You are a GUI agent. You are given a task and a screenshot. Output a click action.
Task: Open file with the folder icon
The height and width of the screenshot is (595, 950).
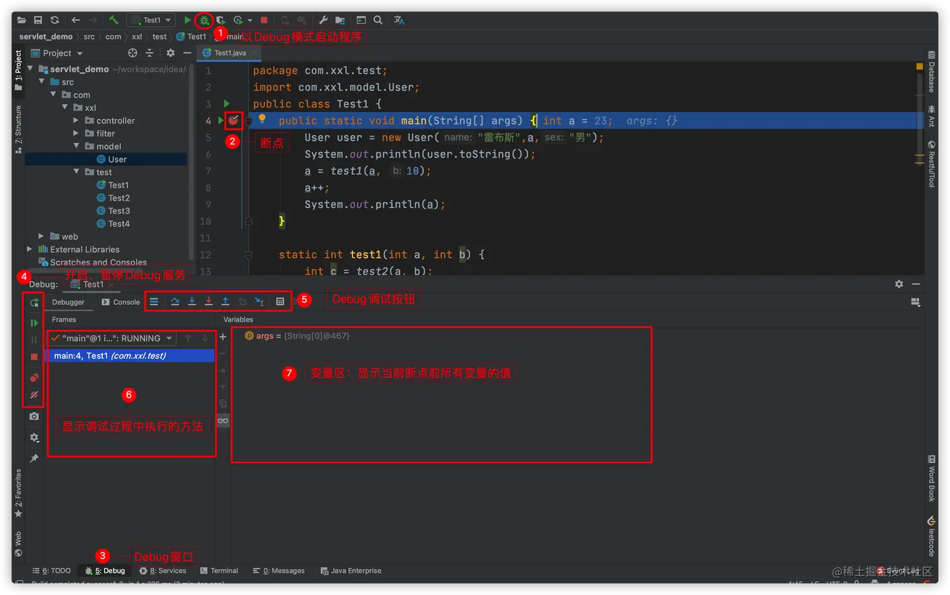[x=21, y=20]
